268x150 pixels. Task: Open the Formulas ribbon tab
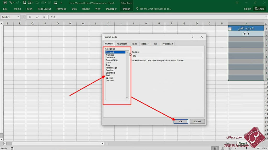61,9
